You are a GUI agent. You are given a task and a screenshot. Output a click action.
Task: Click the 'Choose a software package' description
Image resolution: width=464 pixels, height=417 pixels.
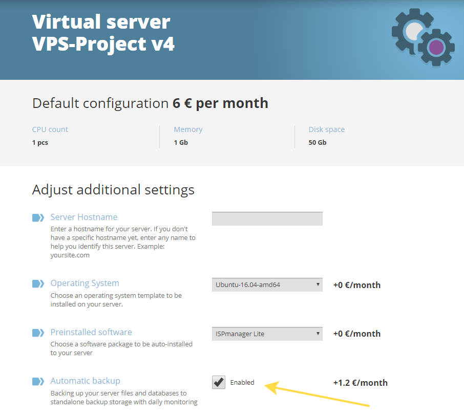coord(121,348)
